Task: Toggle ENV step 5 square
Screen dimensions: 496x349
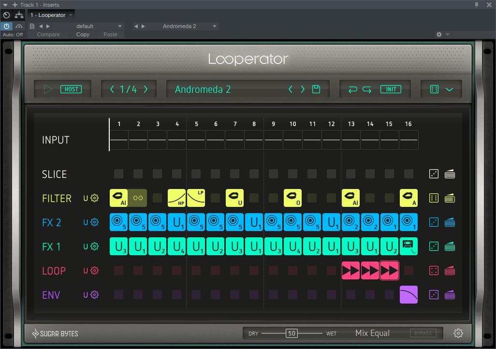Action: tap(196, 295)
